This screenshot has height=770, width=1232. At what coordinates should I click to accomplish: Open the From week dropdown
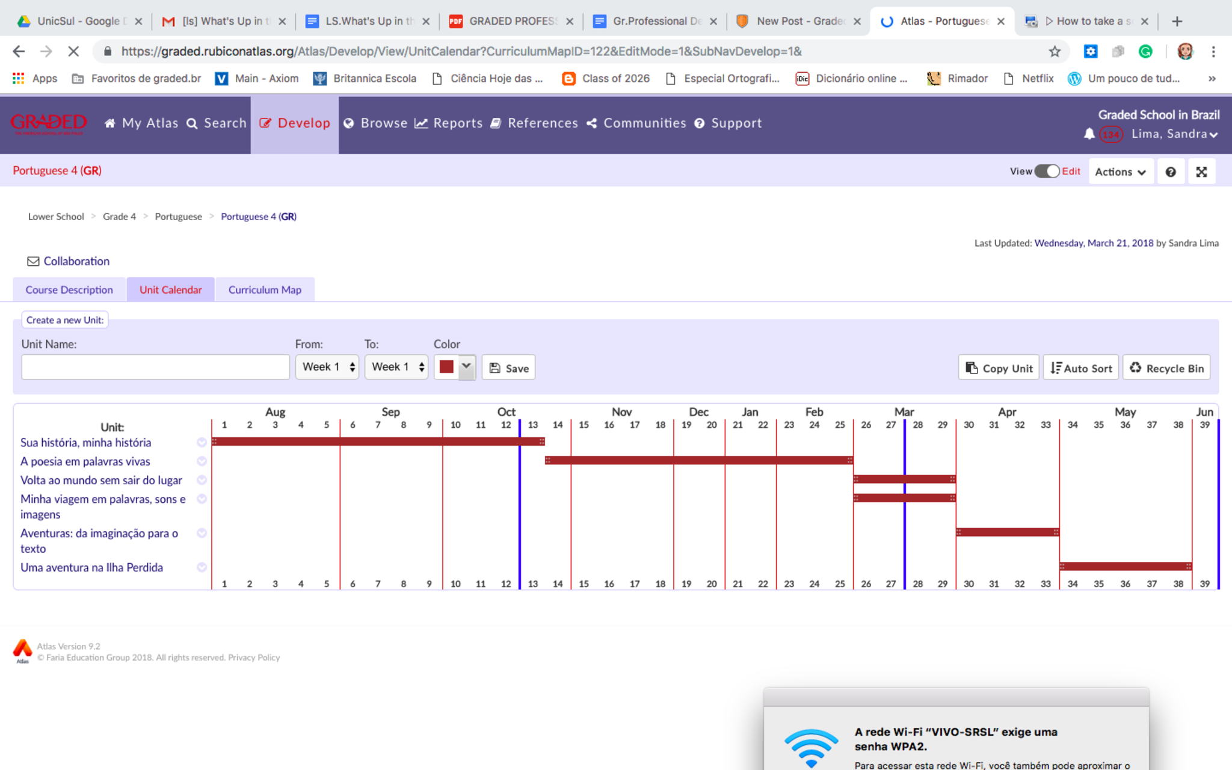click(x=327, y=367)
